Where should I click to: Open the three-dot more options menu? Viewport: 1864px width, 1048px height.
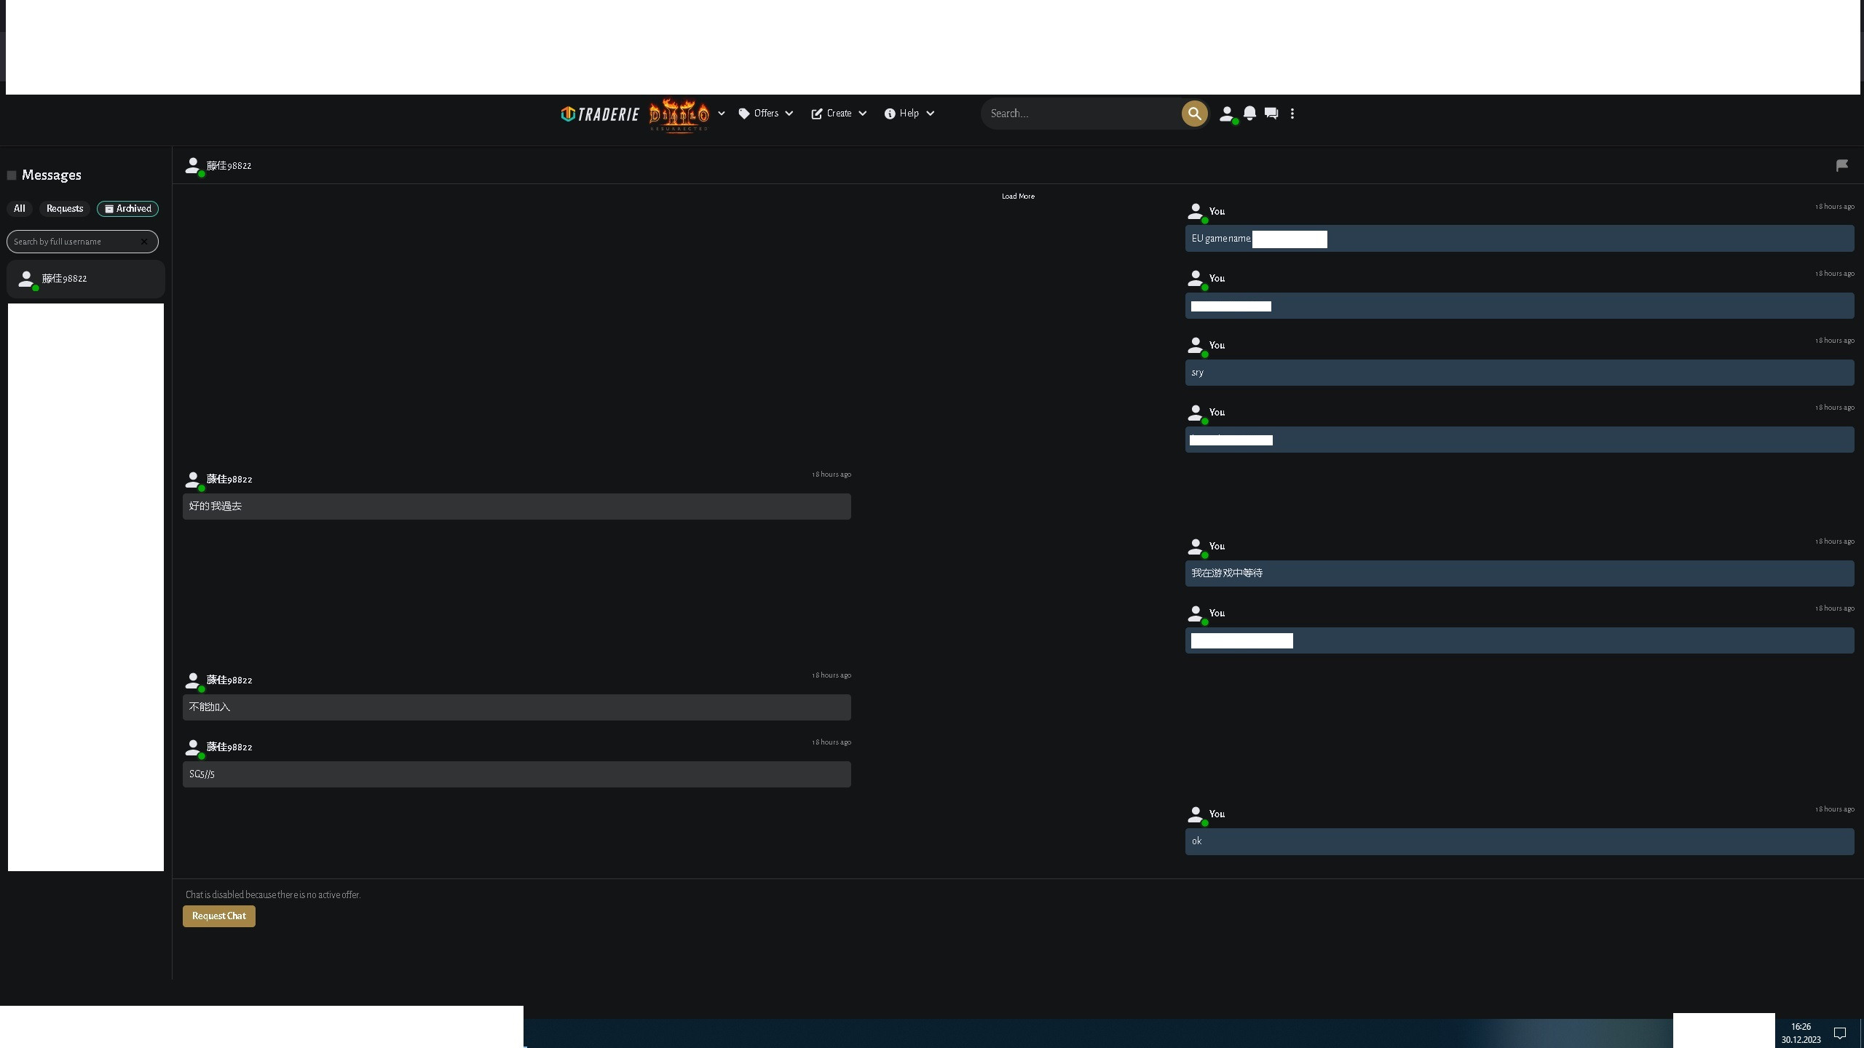1292,114
